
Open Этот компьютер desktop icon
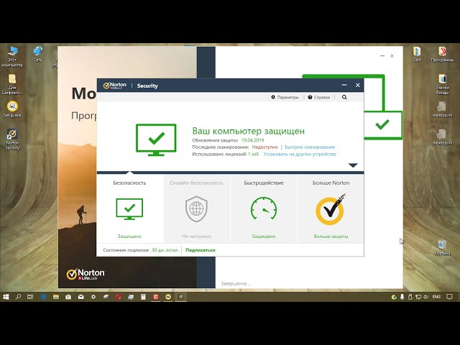[x=12, y=57]
